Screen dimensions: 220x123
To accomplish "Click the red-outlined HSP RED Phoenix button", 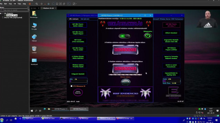I will 171,25.
